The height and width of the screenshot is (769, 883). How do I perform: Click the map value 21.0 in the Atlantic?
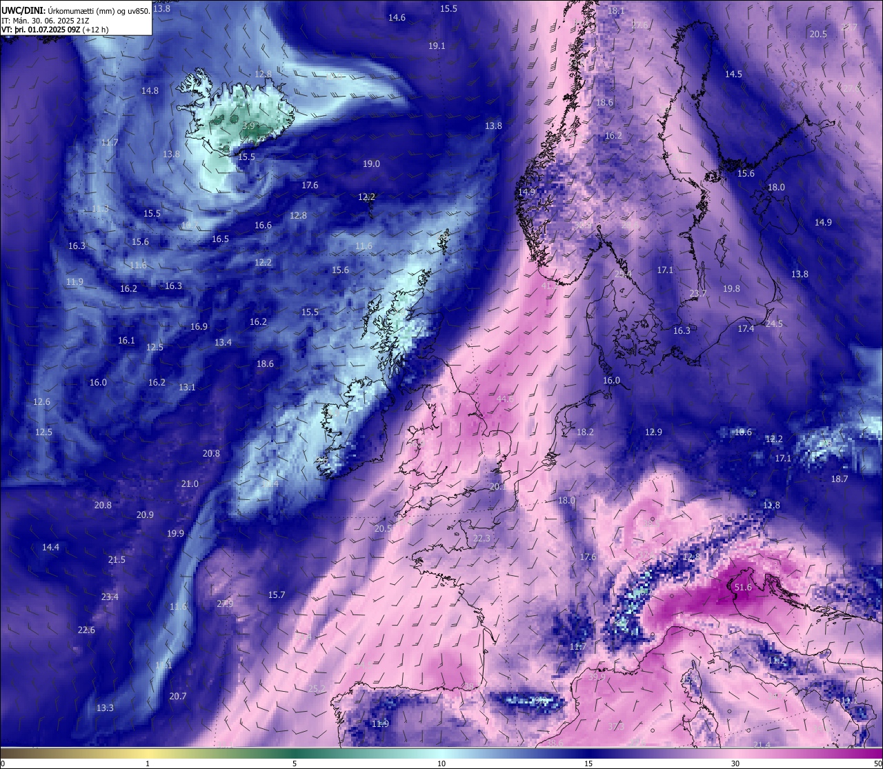190,484
